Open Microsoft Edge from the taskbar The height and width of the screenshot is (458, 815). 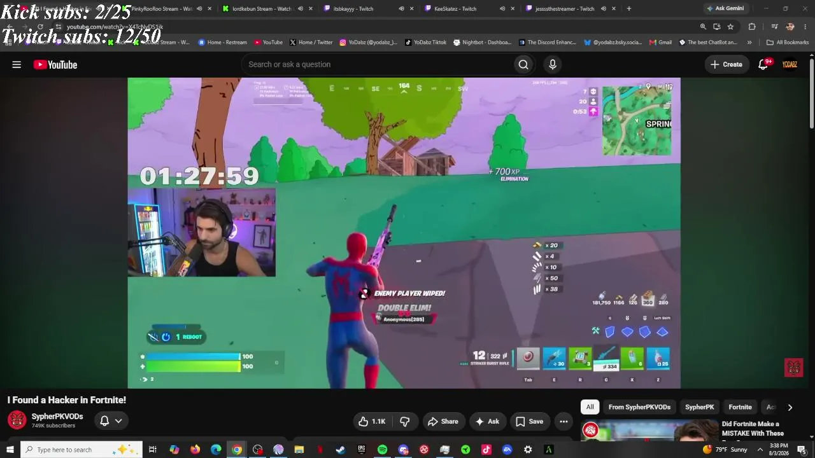[x=216, y=450]
